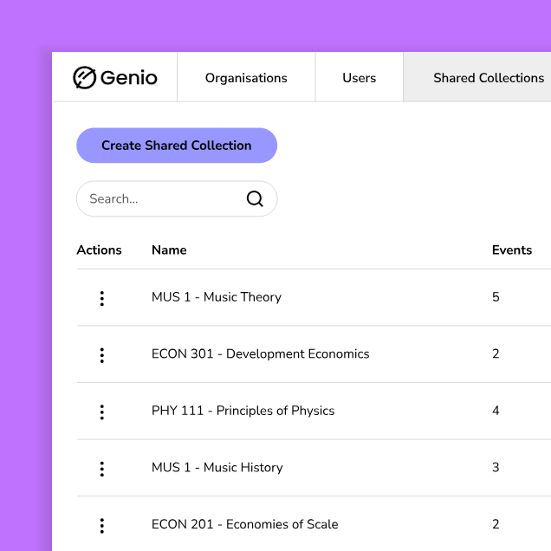Viewport: 551px width, 551px height.
Task: Expand kebab menu for ECON 201 - Economies of Scale
Action: [101, 525]
